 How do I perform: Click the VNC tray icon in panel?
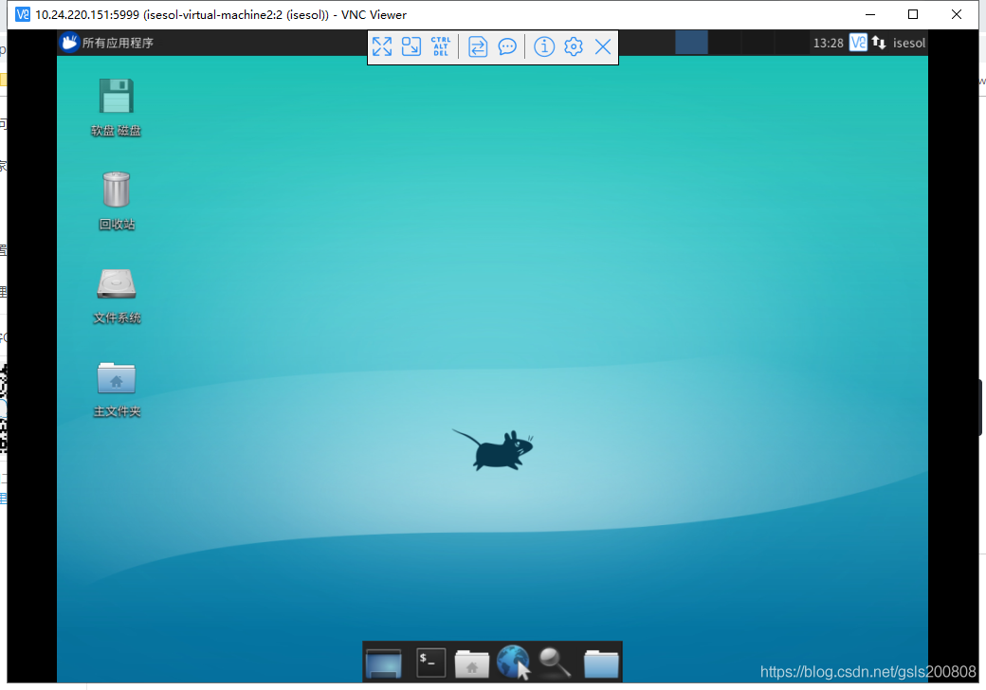[x=858, y=42]
